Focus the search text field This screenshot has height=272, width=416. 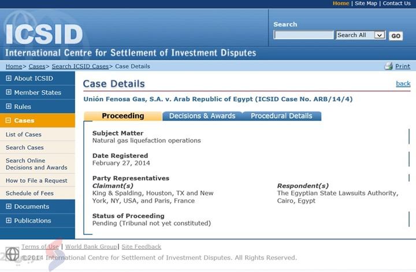303,35
